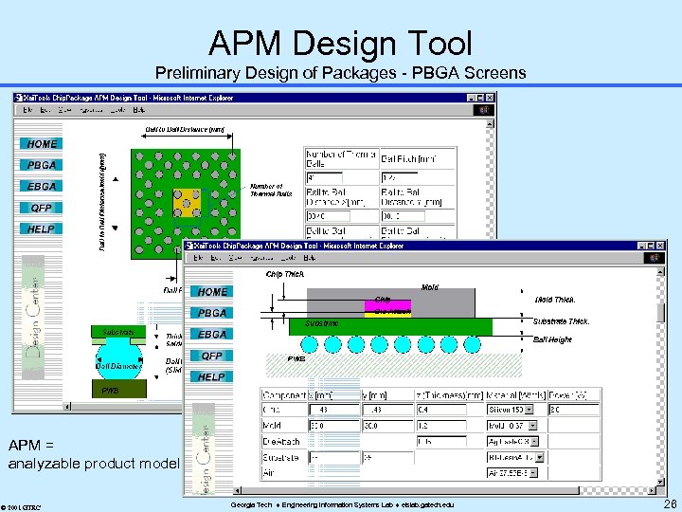The image size is (682, 512).
Task: Click the IE logo in back window
Action: coord(484,110)
